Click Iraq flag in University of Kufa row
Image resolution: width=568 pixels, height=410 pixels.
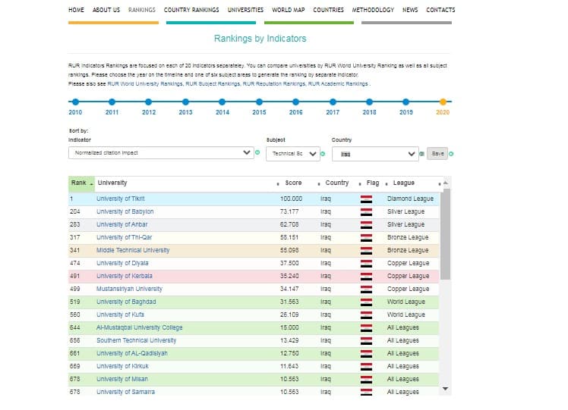pos(366,315)
